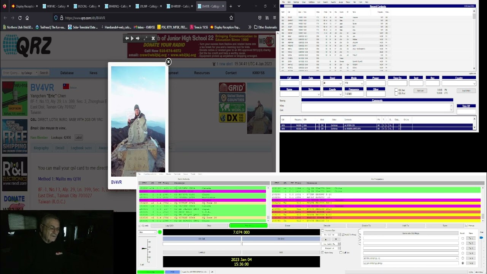Toggle Tx even/1st checkbox in WSJT-X

(323, 231)
